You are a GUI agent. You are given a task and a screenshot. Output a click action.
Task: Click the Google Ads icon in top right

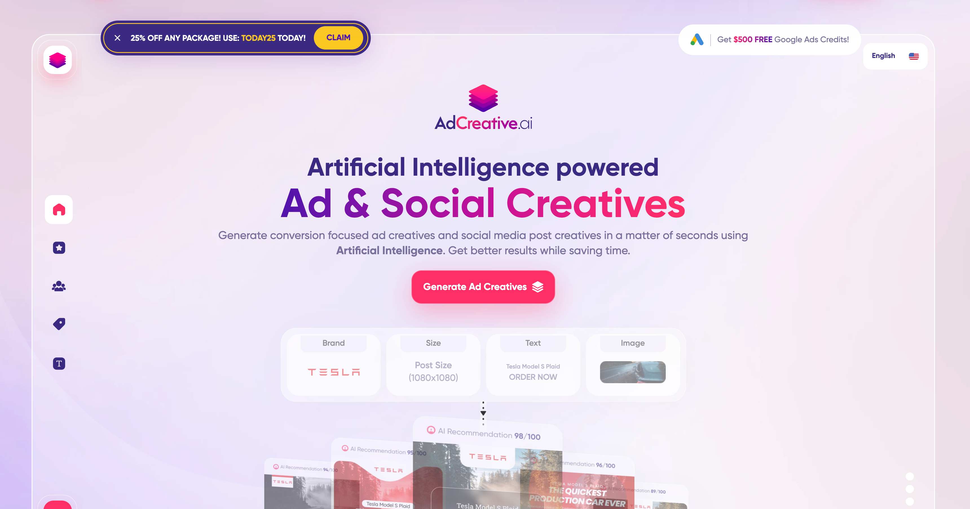tap(699, 40)
